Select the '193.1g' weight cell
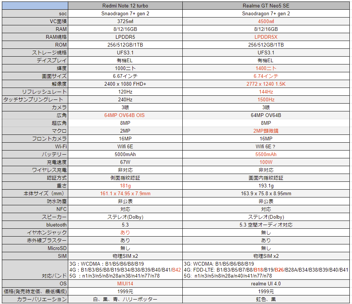Viewport: 352px width, 304px height. pyautogui.click(x=266, y=186)
